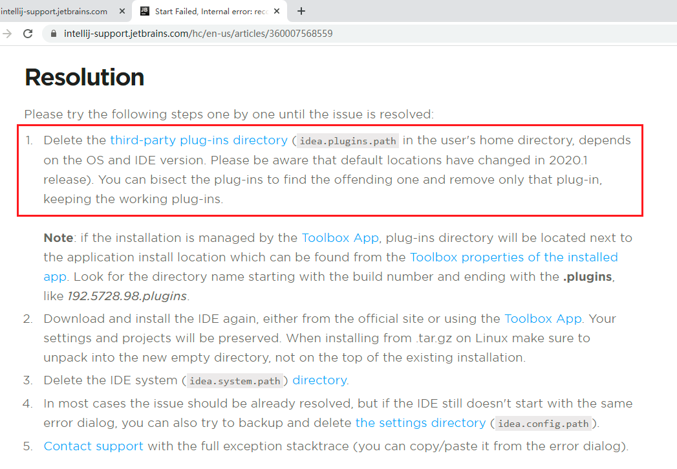Click the Toolbox App link in step 2
This screenshot has width=677, height=469.
pos(543,319)
